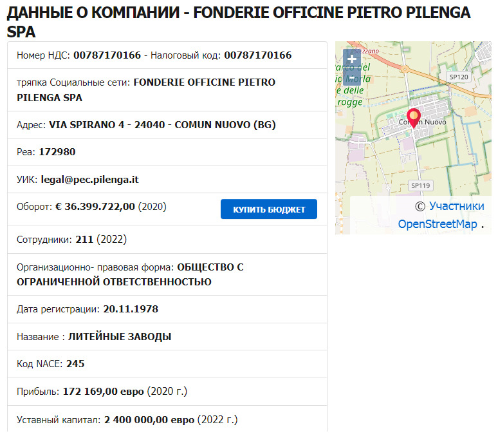Click ОБЩЕСТВО С ОГРАНИЧЕННОЙ ОТВЕТСТВЕННОСТЬЮ text

click(x=130, y=274)
